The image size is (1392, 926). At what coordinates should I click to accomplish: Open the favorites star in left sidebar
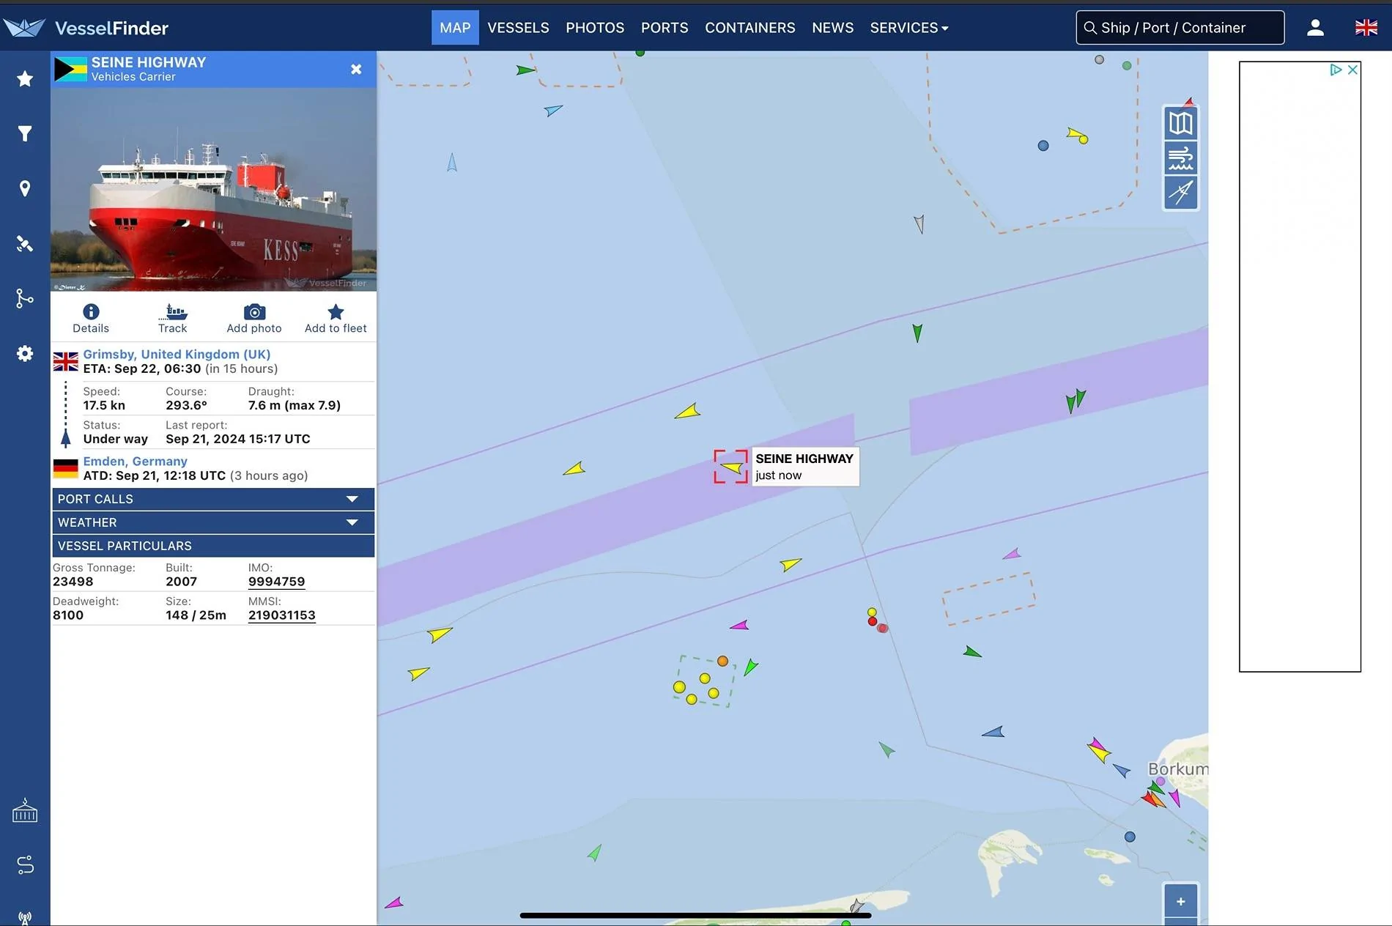[x=25, y=78]
